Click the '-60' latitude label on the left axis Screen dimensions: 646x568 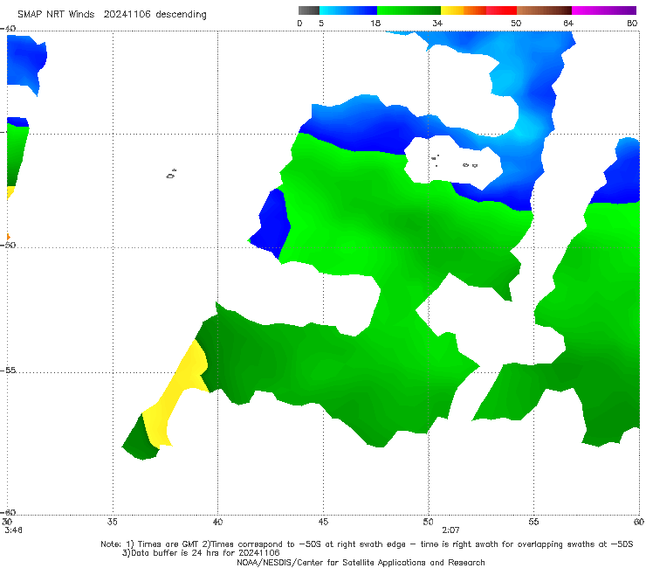pos(8,512)
